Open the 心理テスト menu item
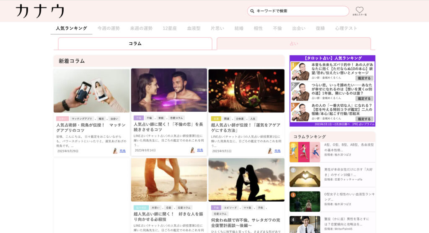The height and width of the screenshot is (233, 429). click(346, 28)
